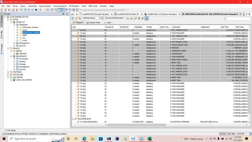Sort by the Status column header

(x=152, y=27)
